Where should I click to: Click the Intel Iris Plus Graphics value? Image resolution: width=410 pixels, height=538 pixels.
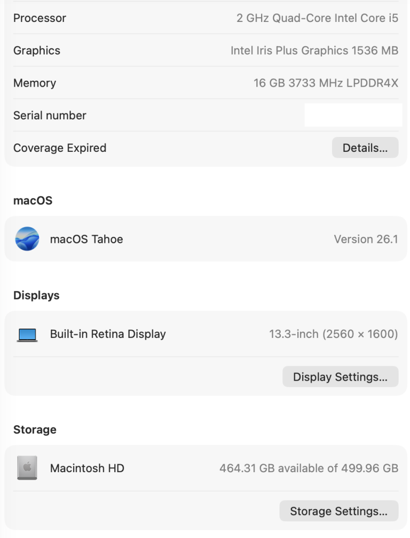click(x=314, y=51)
